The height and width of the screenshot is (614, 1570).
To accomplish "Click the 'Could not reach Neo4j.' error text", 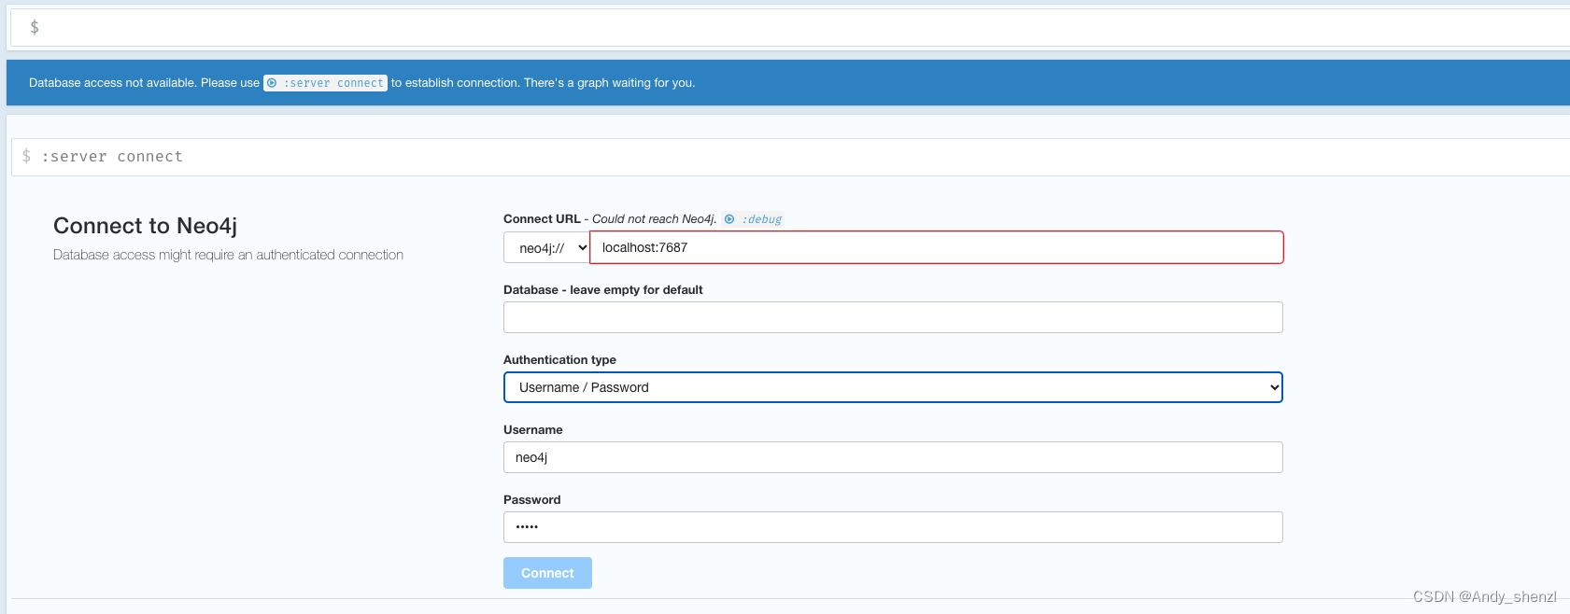I will click(x=654, y=219).
